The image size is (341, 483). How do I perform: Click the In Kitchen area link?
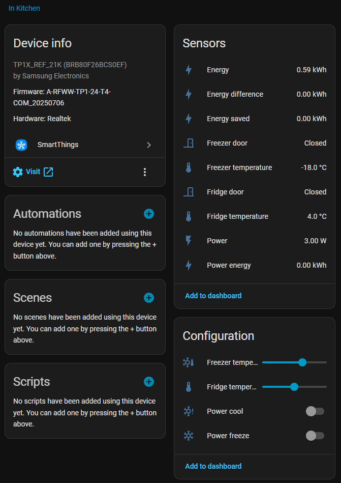(24, 8)
